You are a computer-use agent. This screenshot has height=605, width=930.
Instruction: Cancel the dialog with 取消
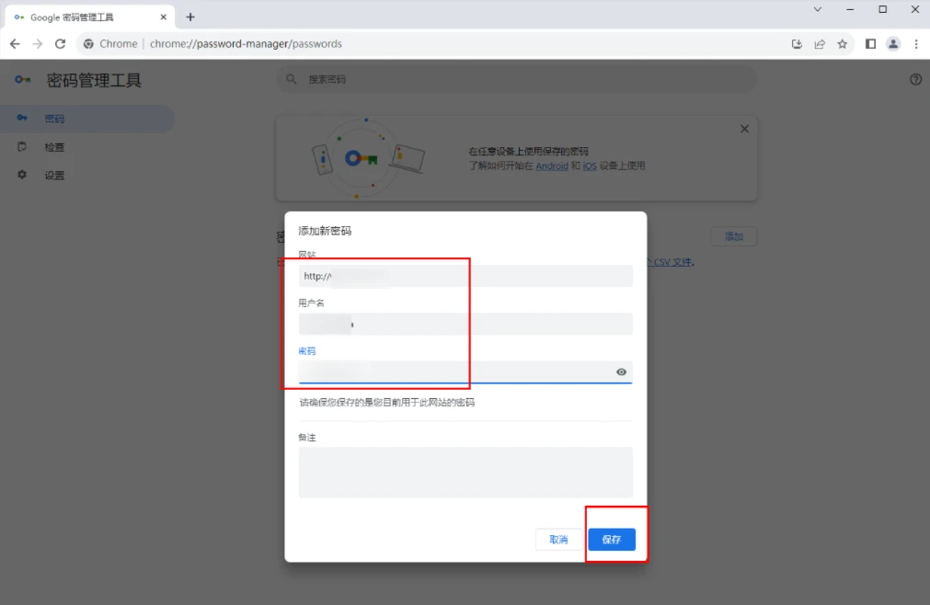pyautogui.click(x=558, y=539)
